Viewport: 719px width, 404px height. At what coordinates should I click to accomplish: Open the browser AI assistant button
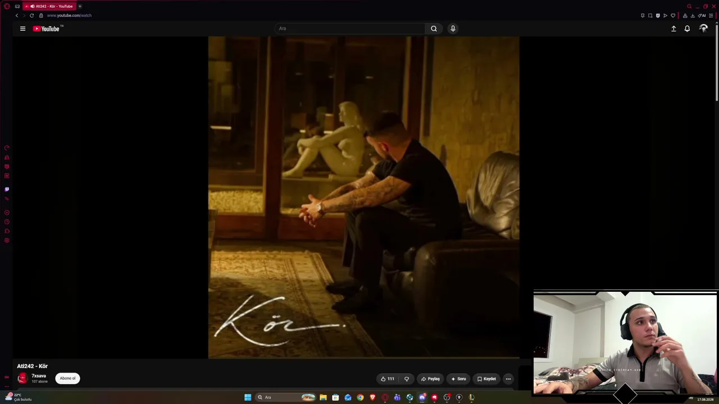pyautogui.click(x=702, y=16)
